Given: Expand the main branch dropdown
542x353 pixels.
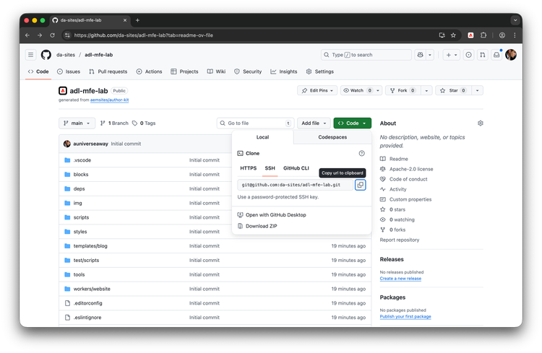Looking at the screenshot, I should pos(77,123).
